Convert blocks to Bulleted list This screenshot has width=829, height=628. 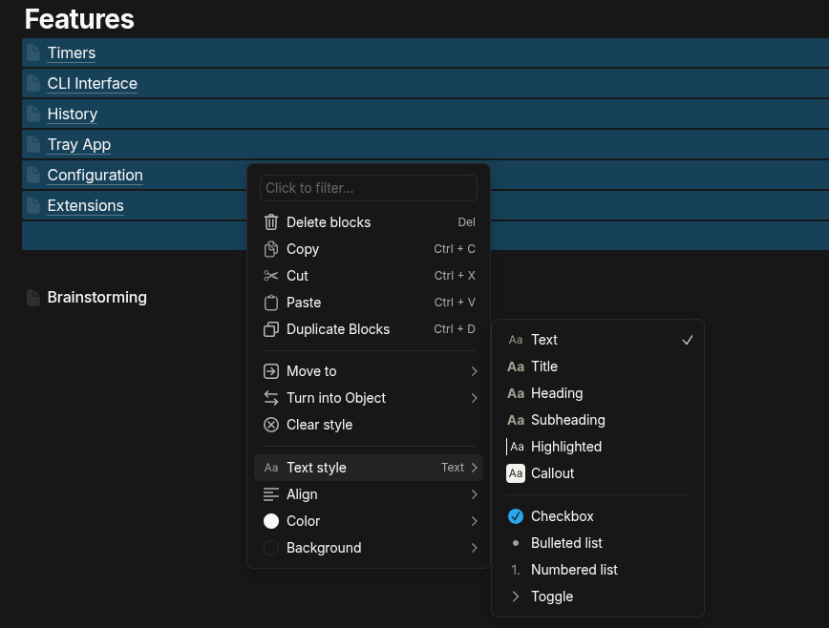[x=598, y=543]
